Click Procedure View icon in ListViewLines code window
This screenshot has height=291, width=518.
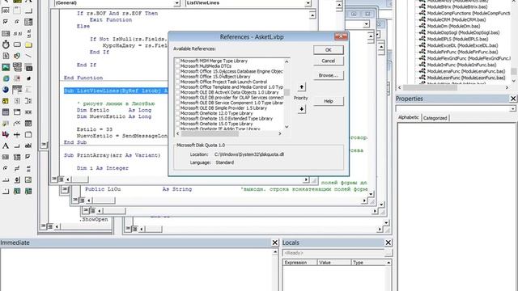click(x=54, y=179)
